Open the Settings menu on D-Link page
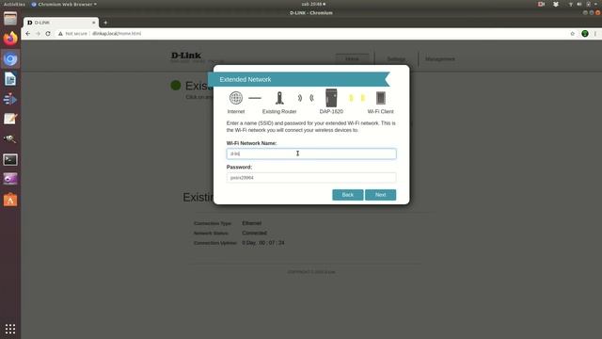 tap(396, 59)
